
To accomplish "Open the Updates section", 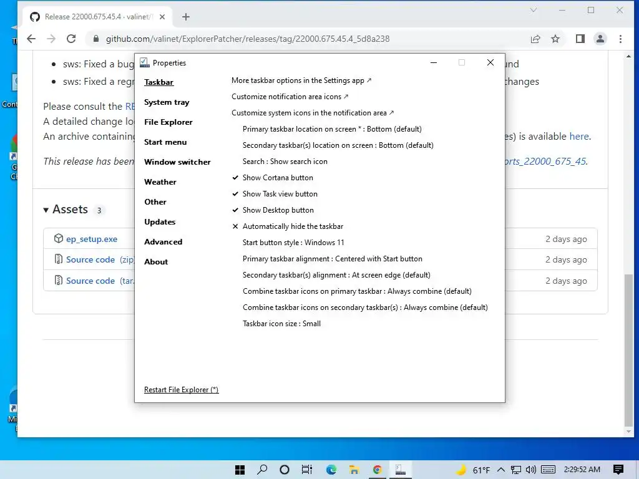I will tap(159, 222).
